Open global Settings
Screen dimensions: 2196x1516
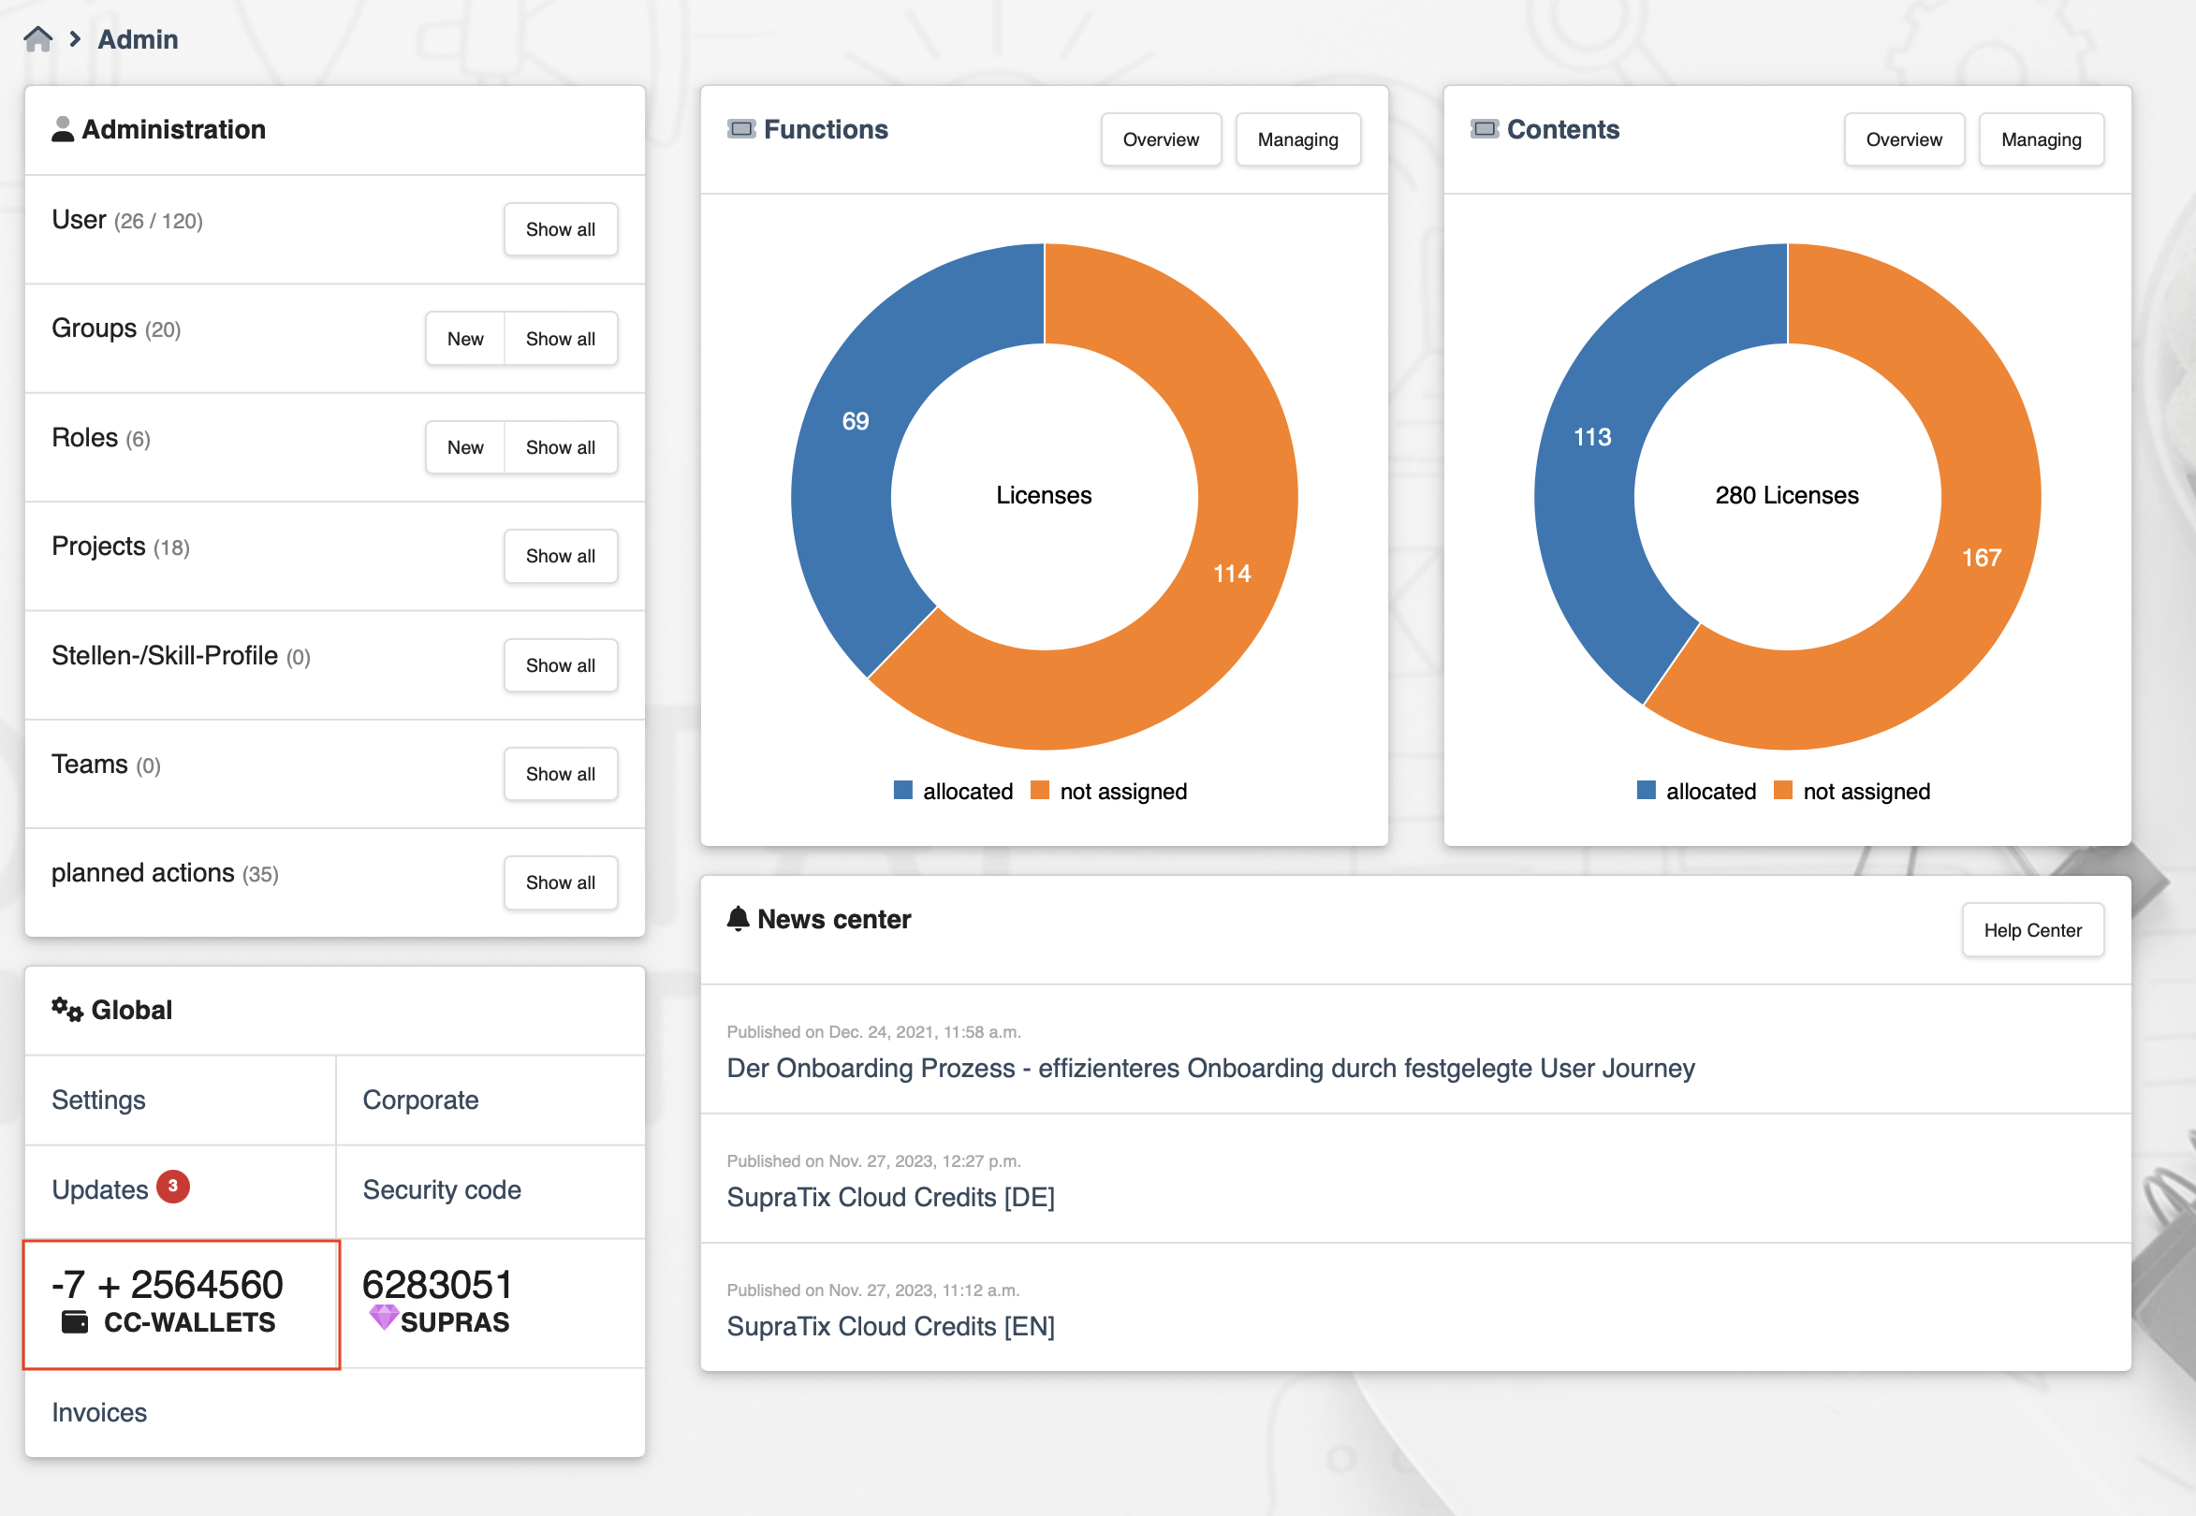pos(99,1100)
